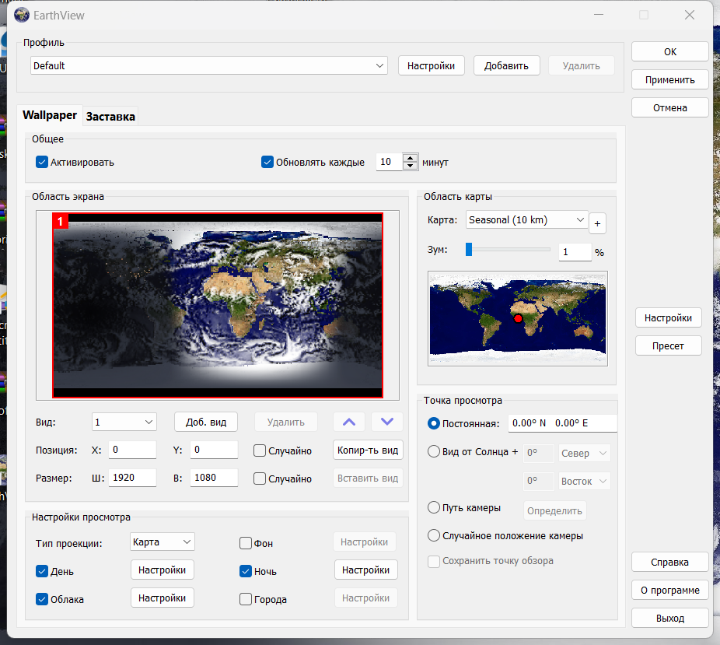Viewport: 720px width, 645px height.
Task: Toggle the Активировать checkbox
Action: 42,163
